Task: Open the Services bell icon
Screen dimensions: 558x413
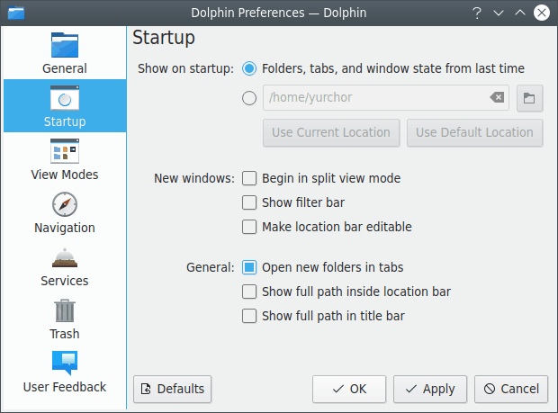Action: click(65, 257)
